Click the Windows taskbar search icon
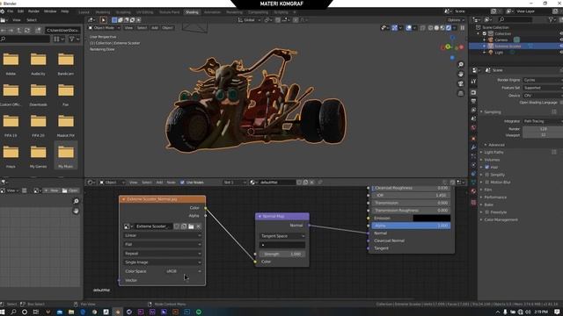The image size is (563, 316). [x=14, y=312]
